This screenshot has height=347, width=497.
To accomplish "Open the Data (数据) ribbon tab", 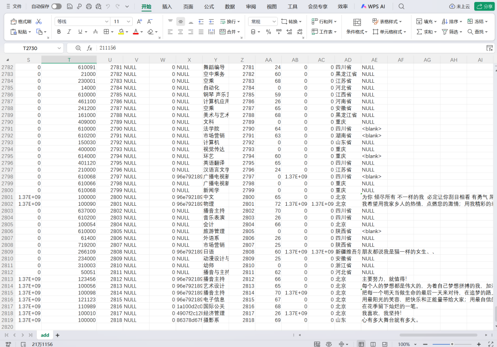I will 230,6.
